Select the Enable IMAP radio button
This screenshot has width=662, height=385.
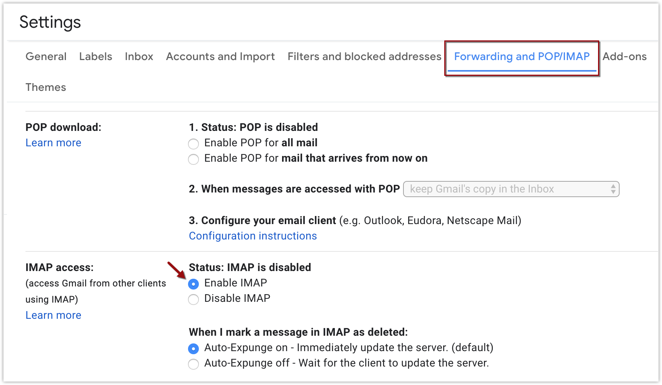point(193,284)
